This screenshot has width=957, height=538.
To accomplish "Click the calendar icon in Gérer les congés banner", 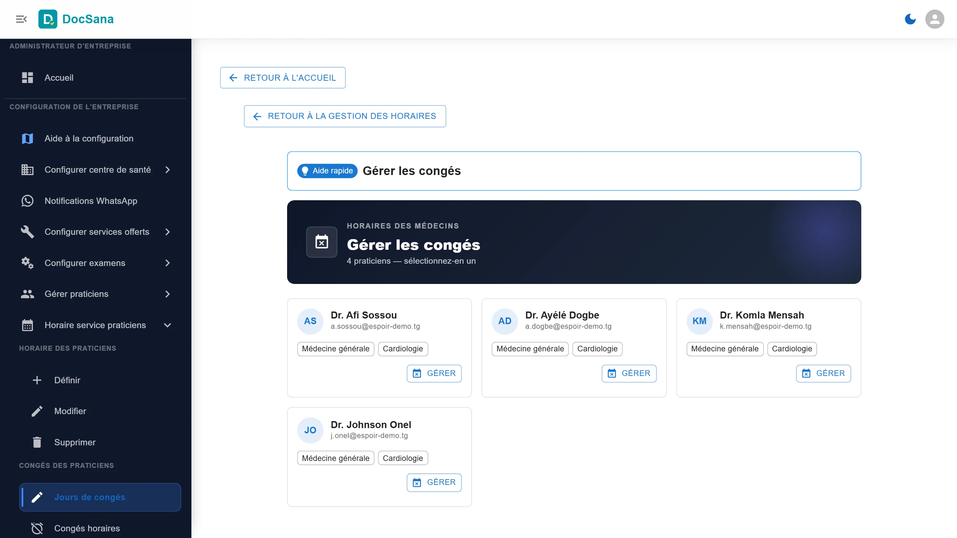I will [322, 242].
